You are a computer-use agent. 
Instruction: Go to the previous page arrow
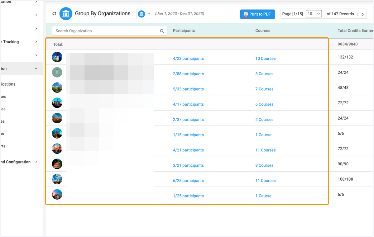pyautogui.click(x=358, y=14)
